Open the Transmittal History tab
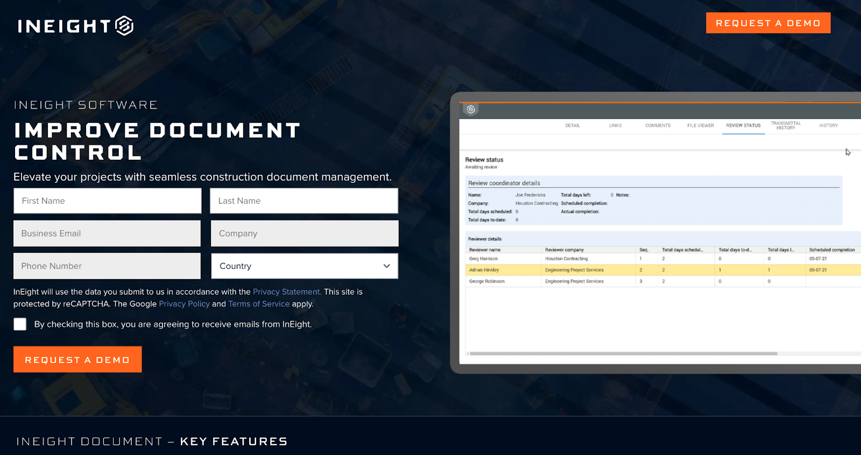The image size is (861, 455). coord(786,125)
